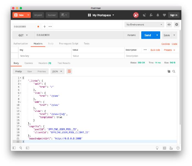Viewport: 192px width, 166px height.
Task: Switch to the request Headers tab
Action: (x=38, y=43)
